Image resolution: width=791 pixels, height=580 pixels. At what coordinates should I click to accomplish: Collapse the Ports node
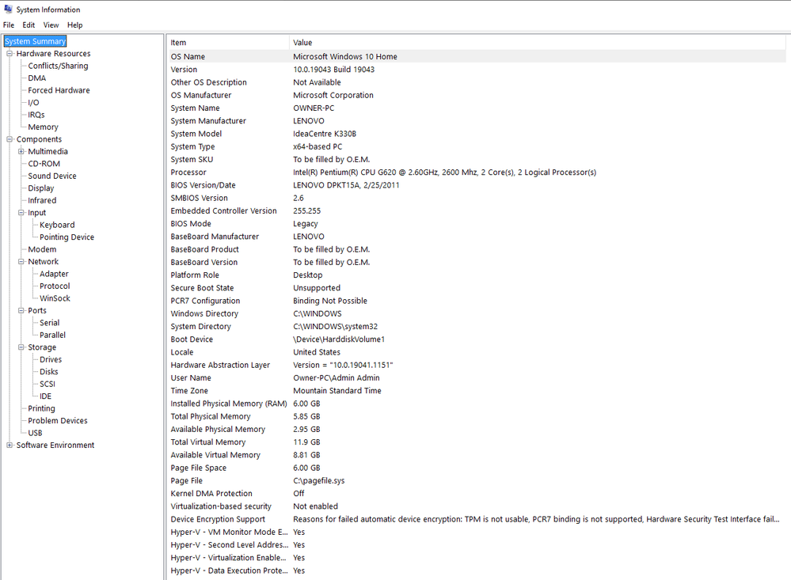coord(21,311)
